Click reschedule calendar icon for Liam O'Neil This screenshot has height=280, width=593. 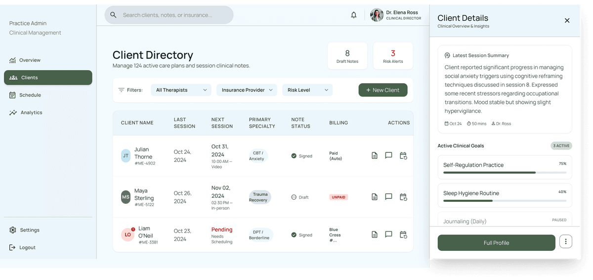point(403,234)
